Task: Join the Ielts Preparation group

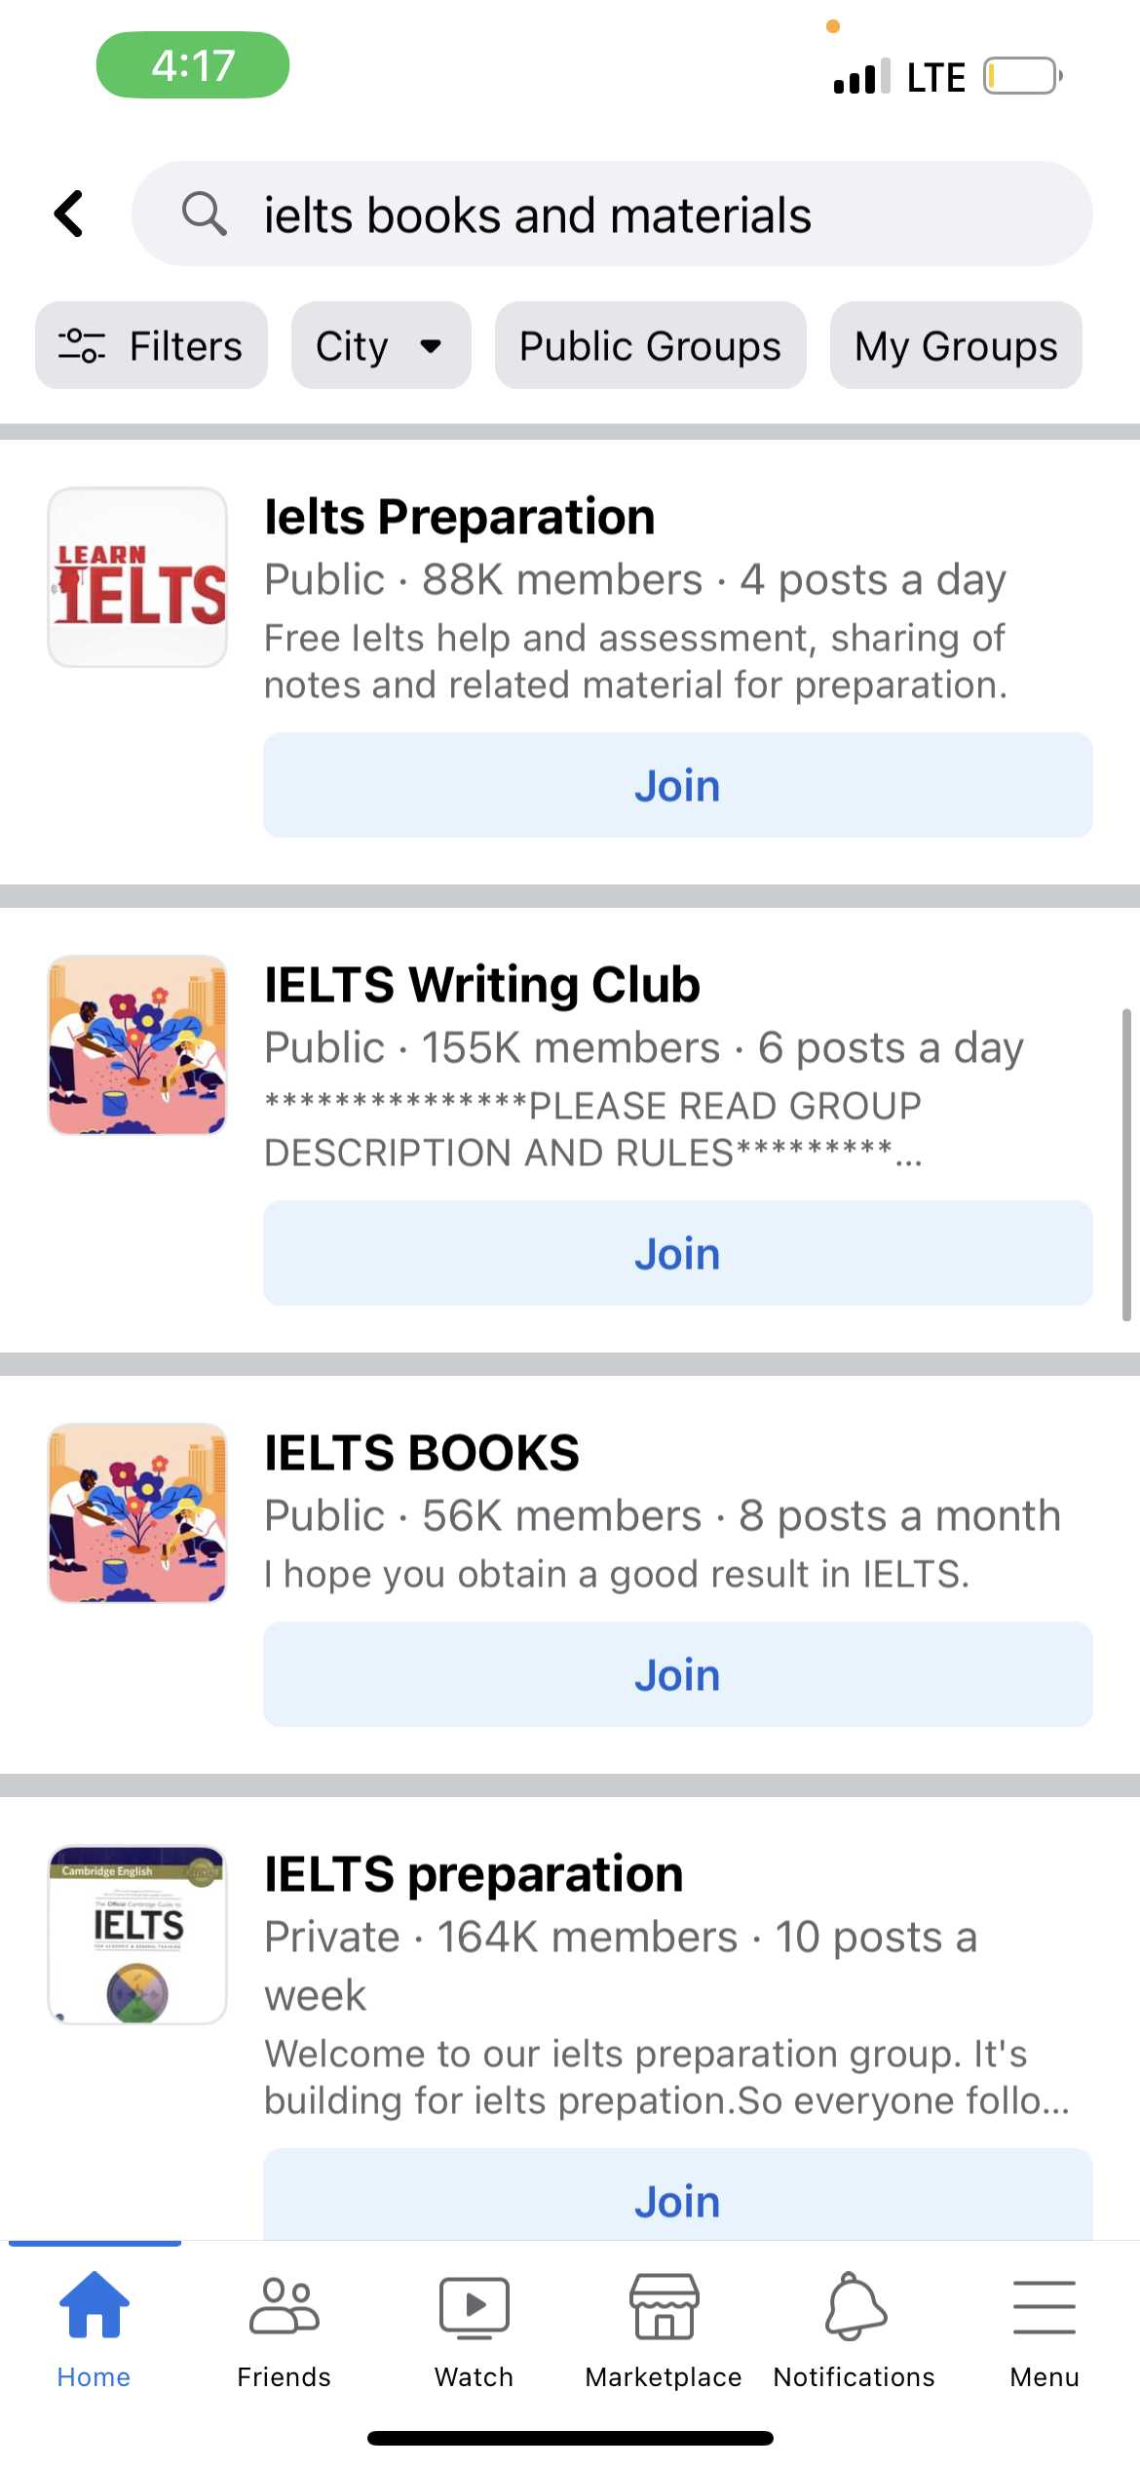Action: point(677,785)
